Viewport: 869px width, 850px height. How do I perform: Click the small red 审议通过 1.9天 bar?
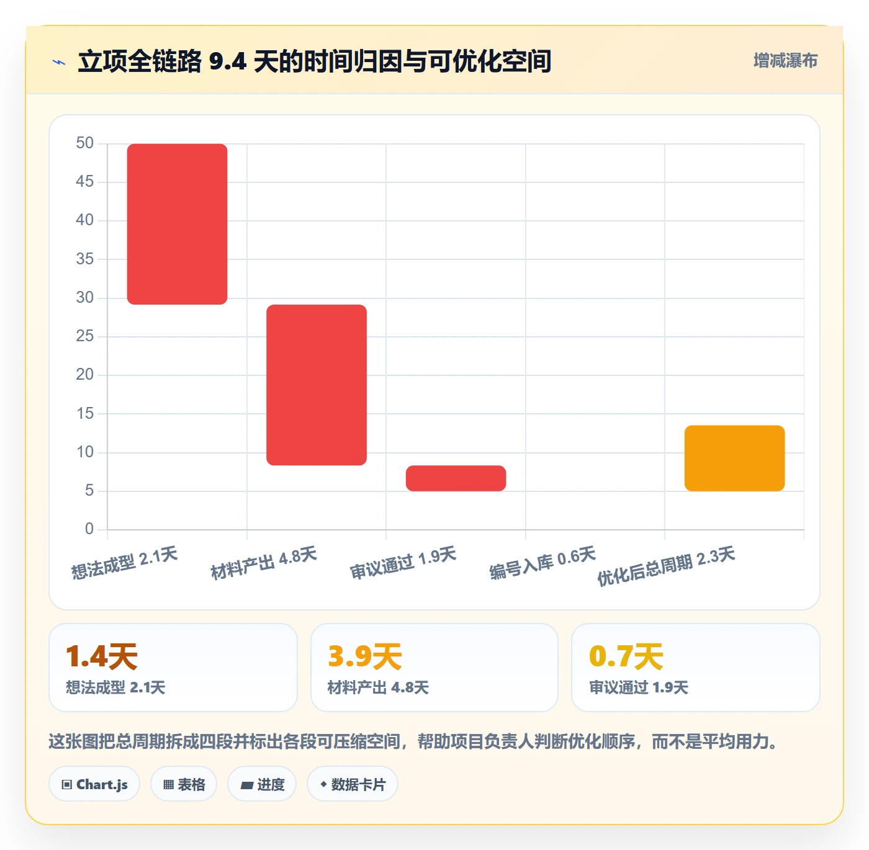[456, 478]
